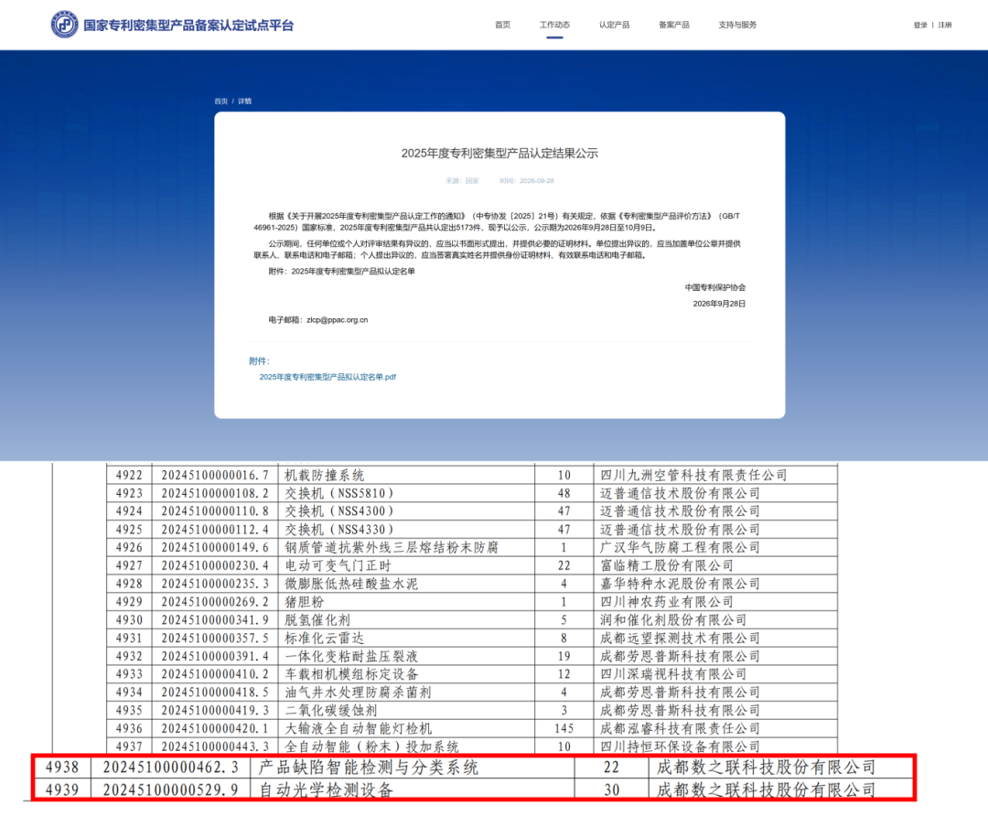Click the email address zlcp@ppac.org.cn
This screenshot has height=827, width=988.
337,319
